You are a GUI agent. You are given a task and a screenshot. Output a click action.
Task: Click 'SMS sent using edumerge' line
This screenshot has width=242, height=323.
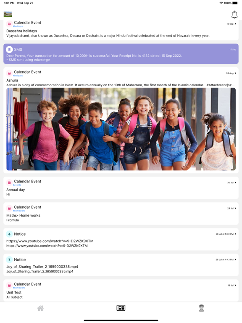[28, 60]
